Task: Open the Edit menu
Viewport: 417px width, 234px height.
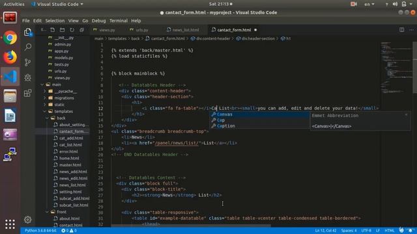Action: click(37, 21)
